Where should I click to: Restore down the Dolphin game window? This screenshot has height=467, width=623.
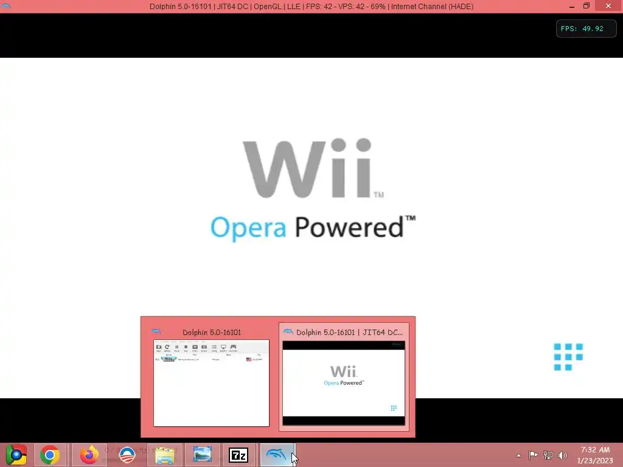[x=586, y=6]
